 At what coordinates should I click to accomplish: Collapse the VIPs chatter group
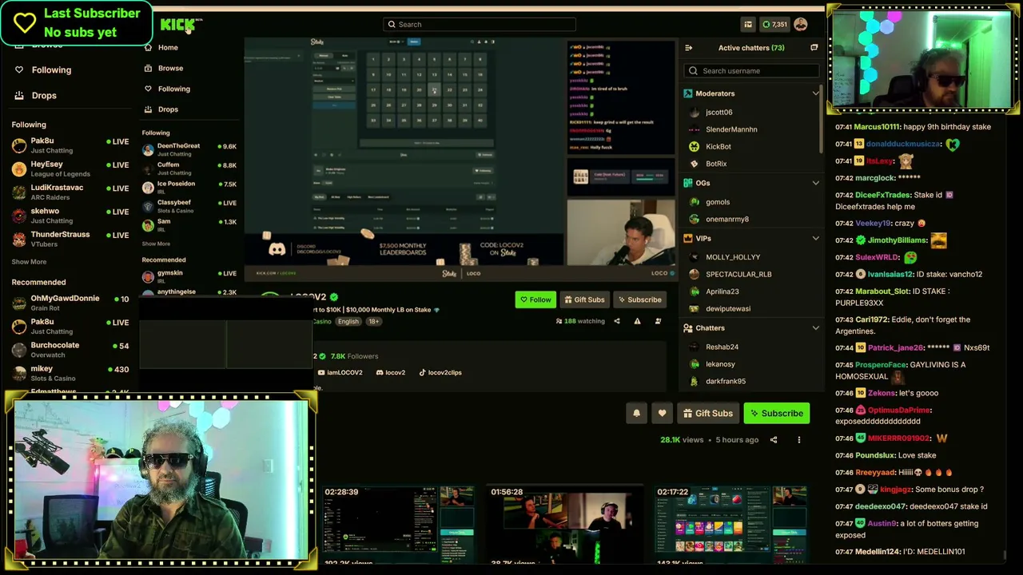point(815,238)
